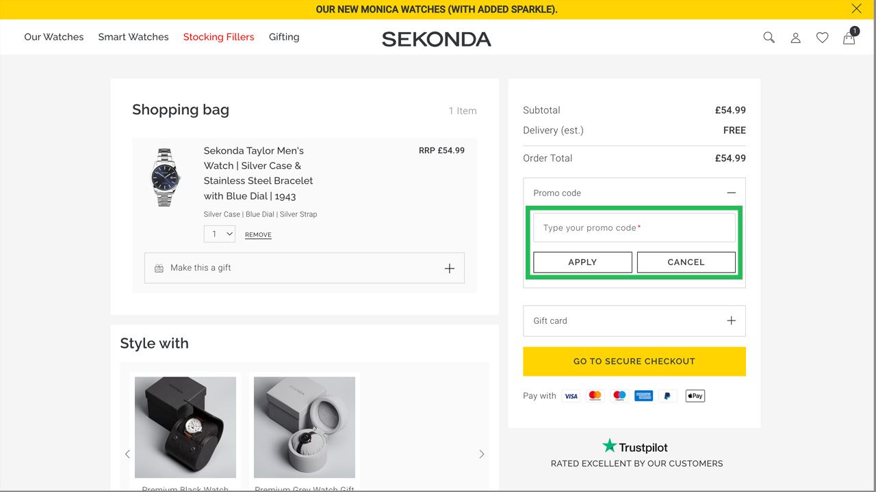Focus the promo code input field

click(634, 228)
